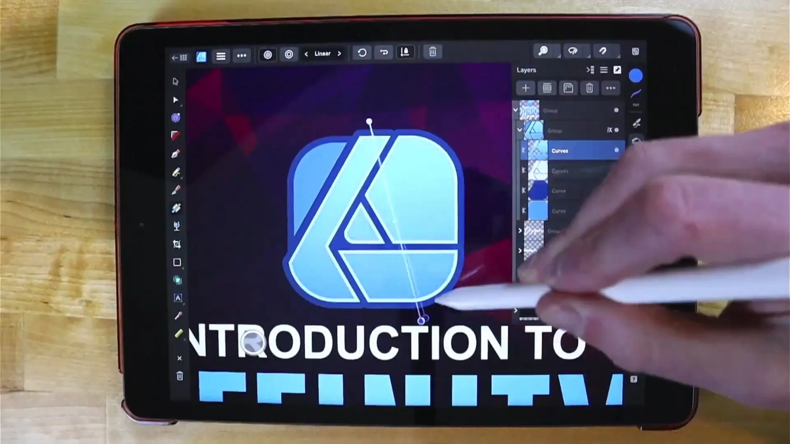Tap the blue color swatch at top right

point(636,75)
